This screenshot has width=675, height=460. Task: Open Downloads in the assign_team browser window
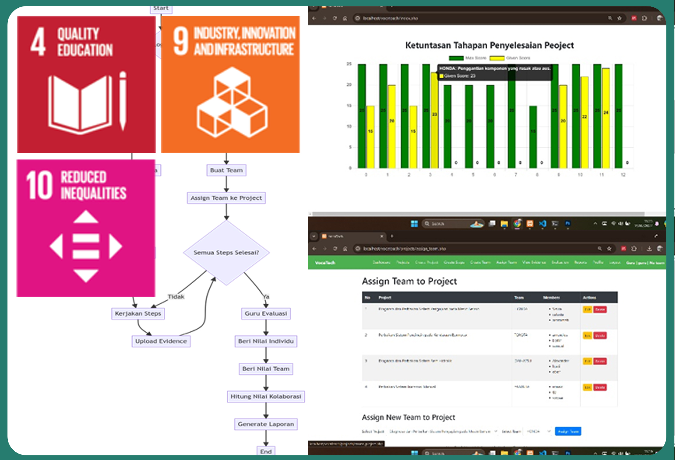tap(649, 248)
